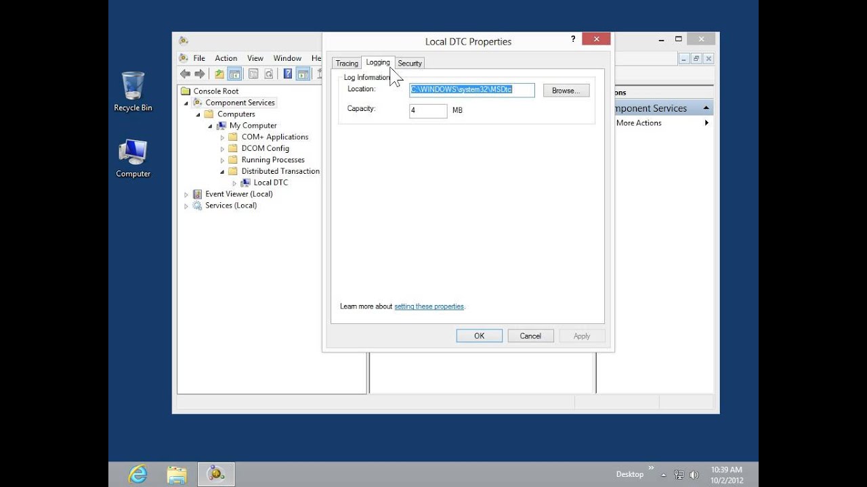
Task: Expand the DCOM Config folder
Action: [x=222, y=149]
